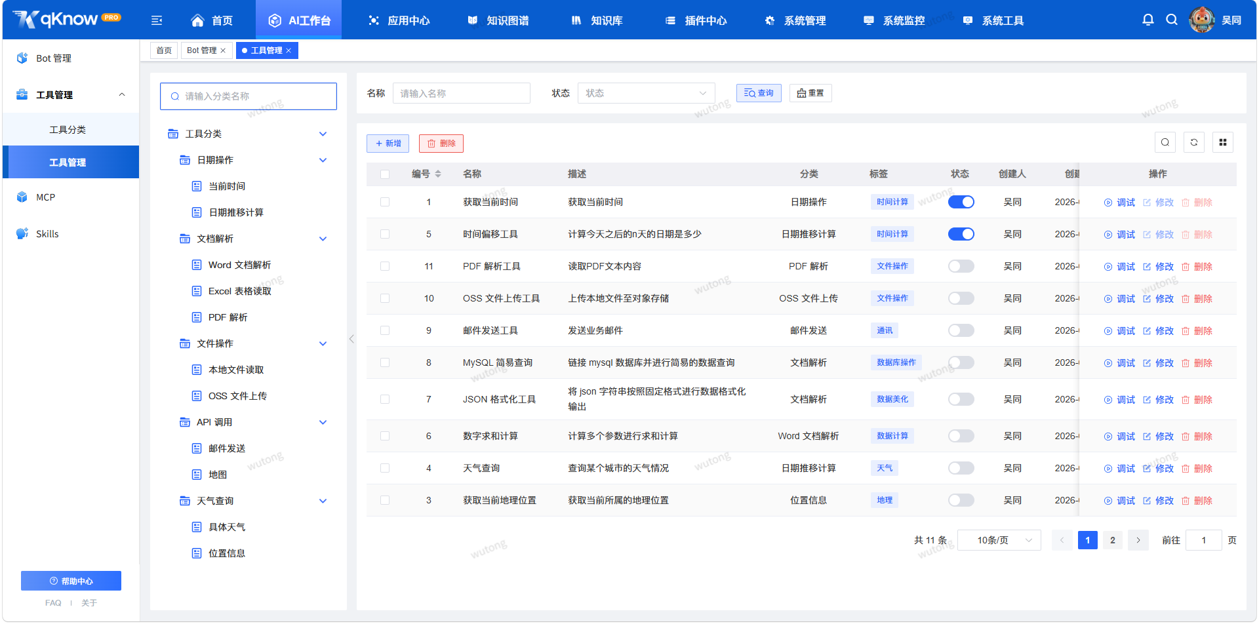
Task: Click 删除 for OSS 文件上传工具 row
Action: click(1197, 299)
